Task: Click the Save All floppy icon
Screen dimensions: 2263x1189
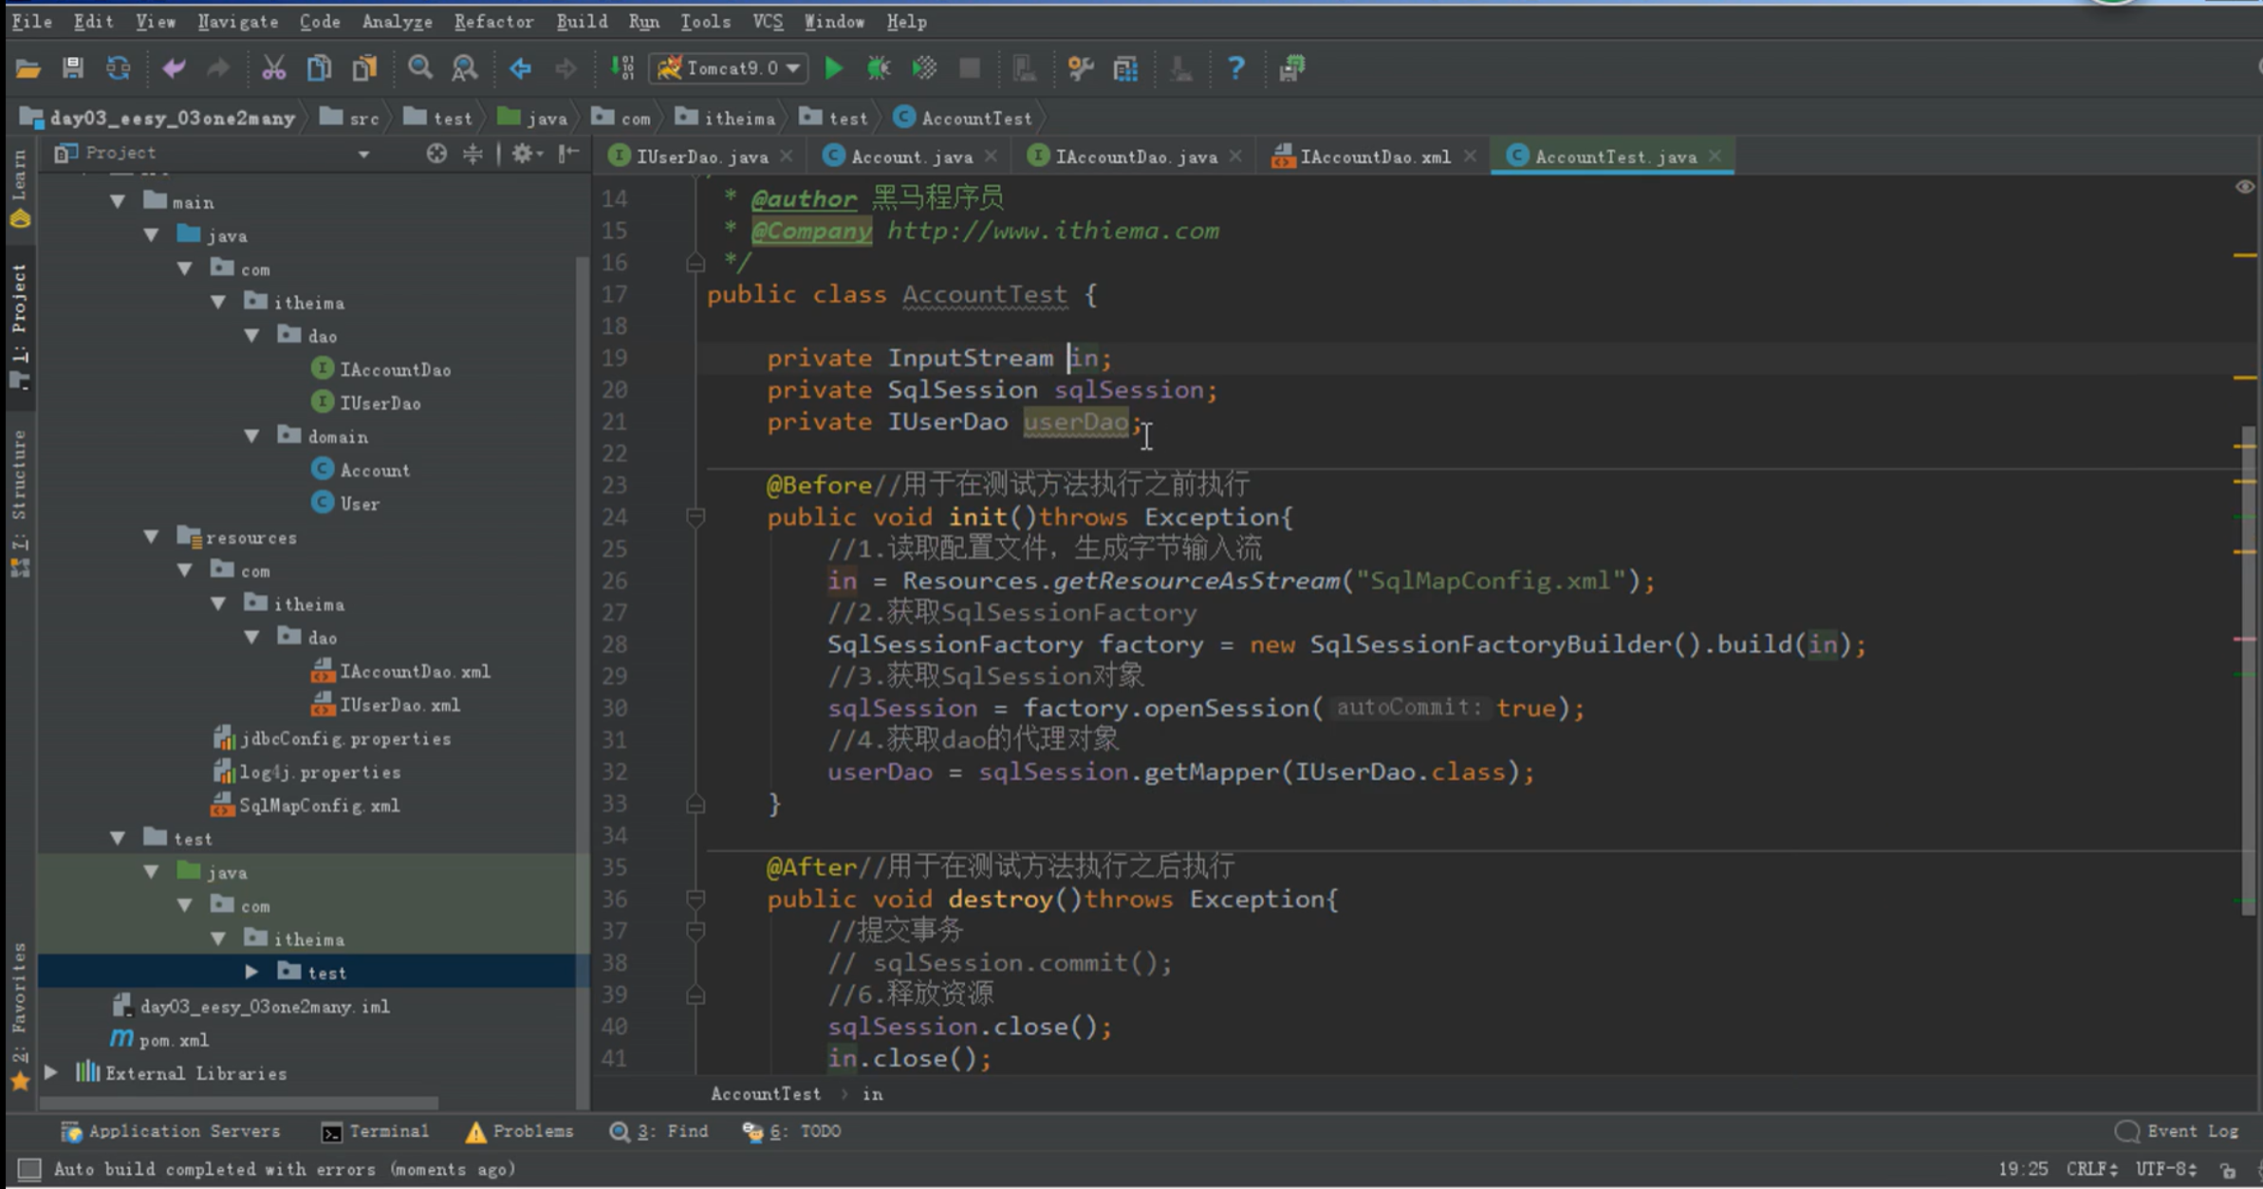Action: [72, 68]
